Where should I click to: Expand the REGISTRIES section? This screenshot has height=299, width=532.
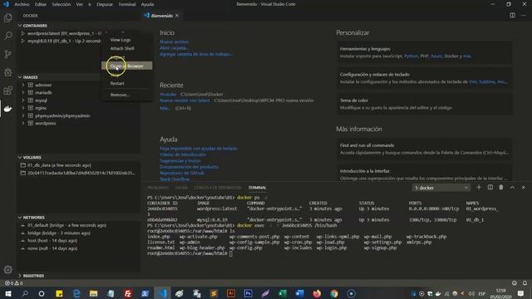tap(20, 276)
